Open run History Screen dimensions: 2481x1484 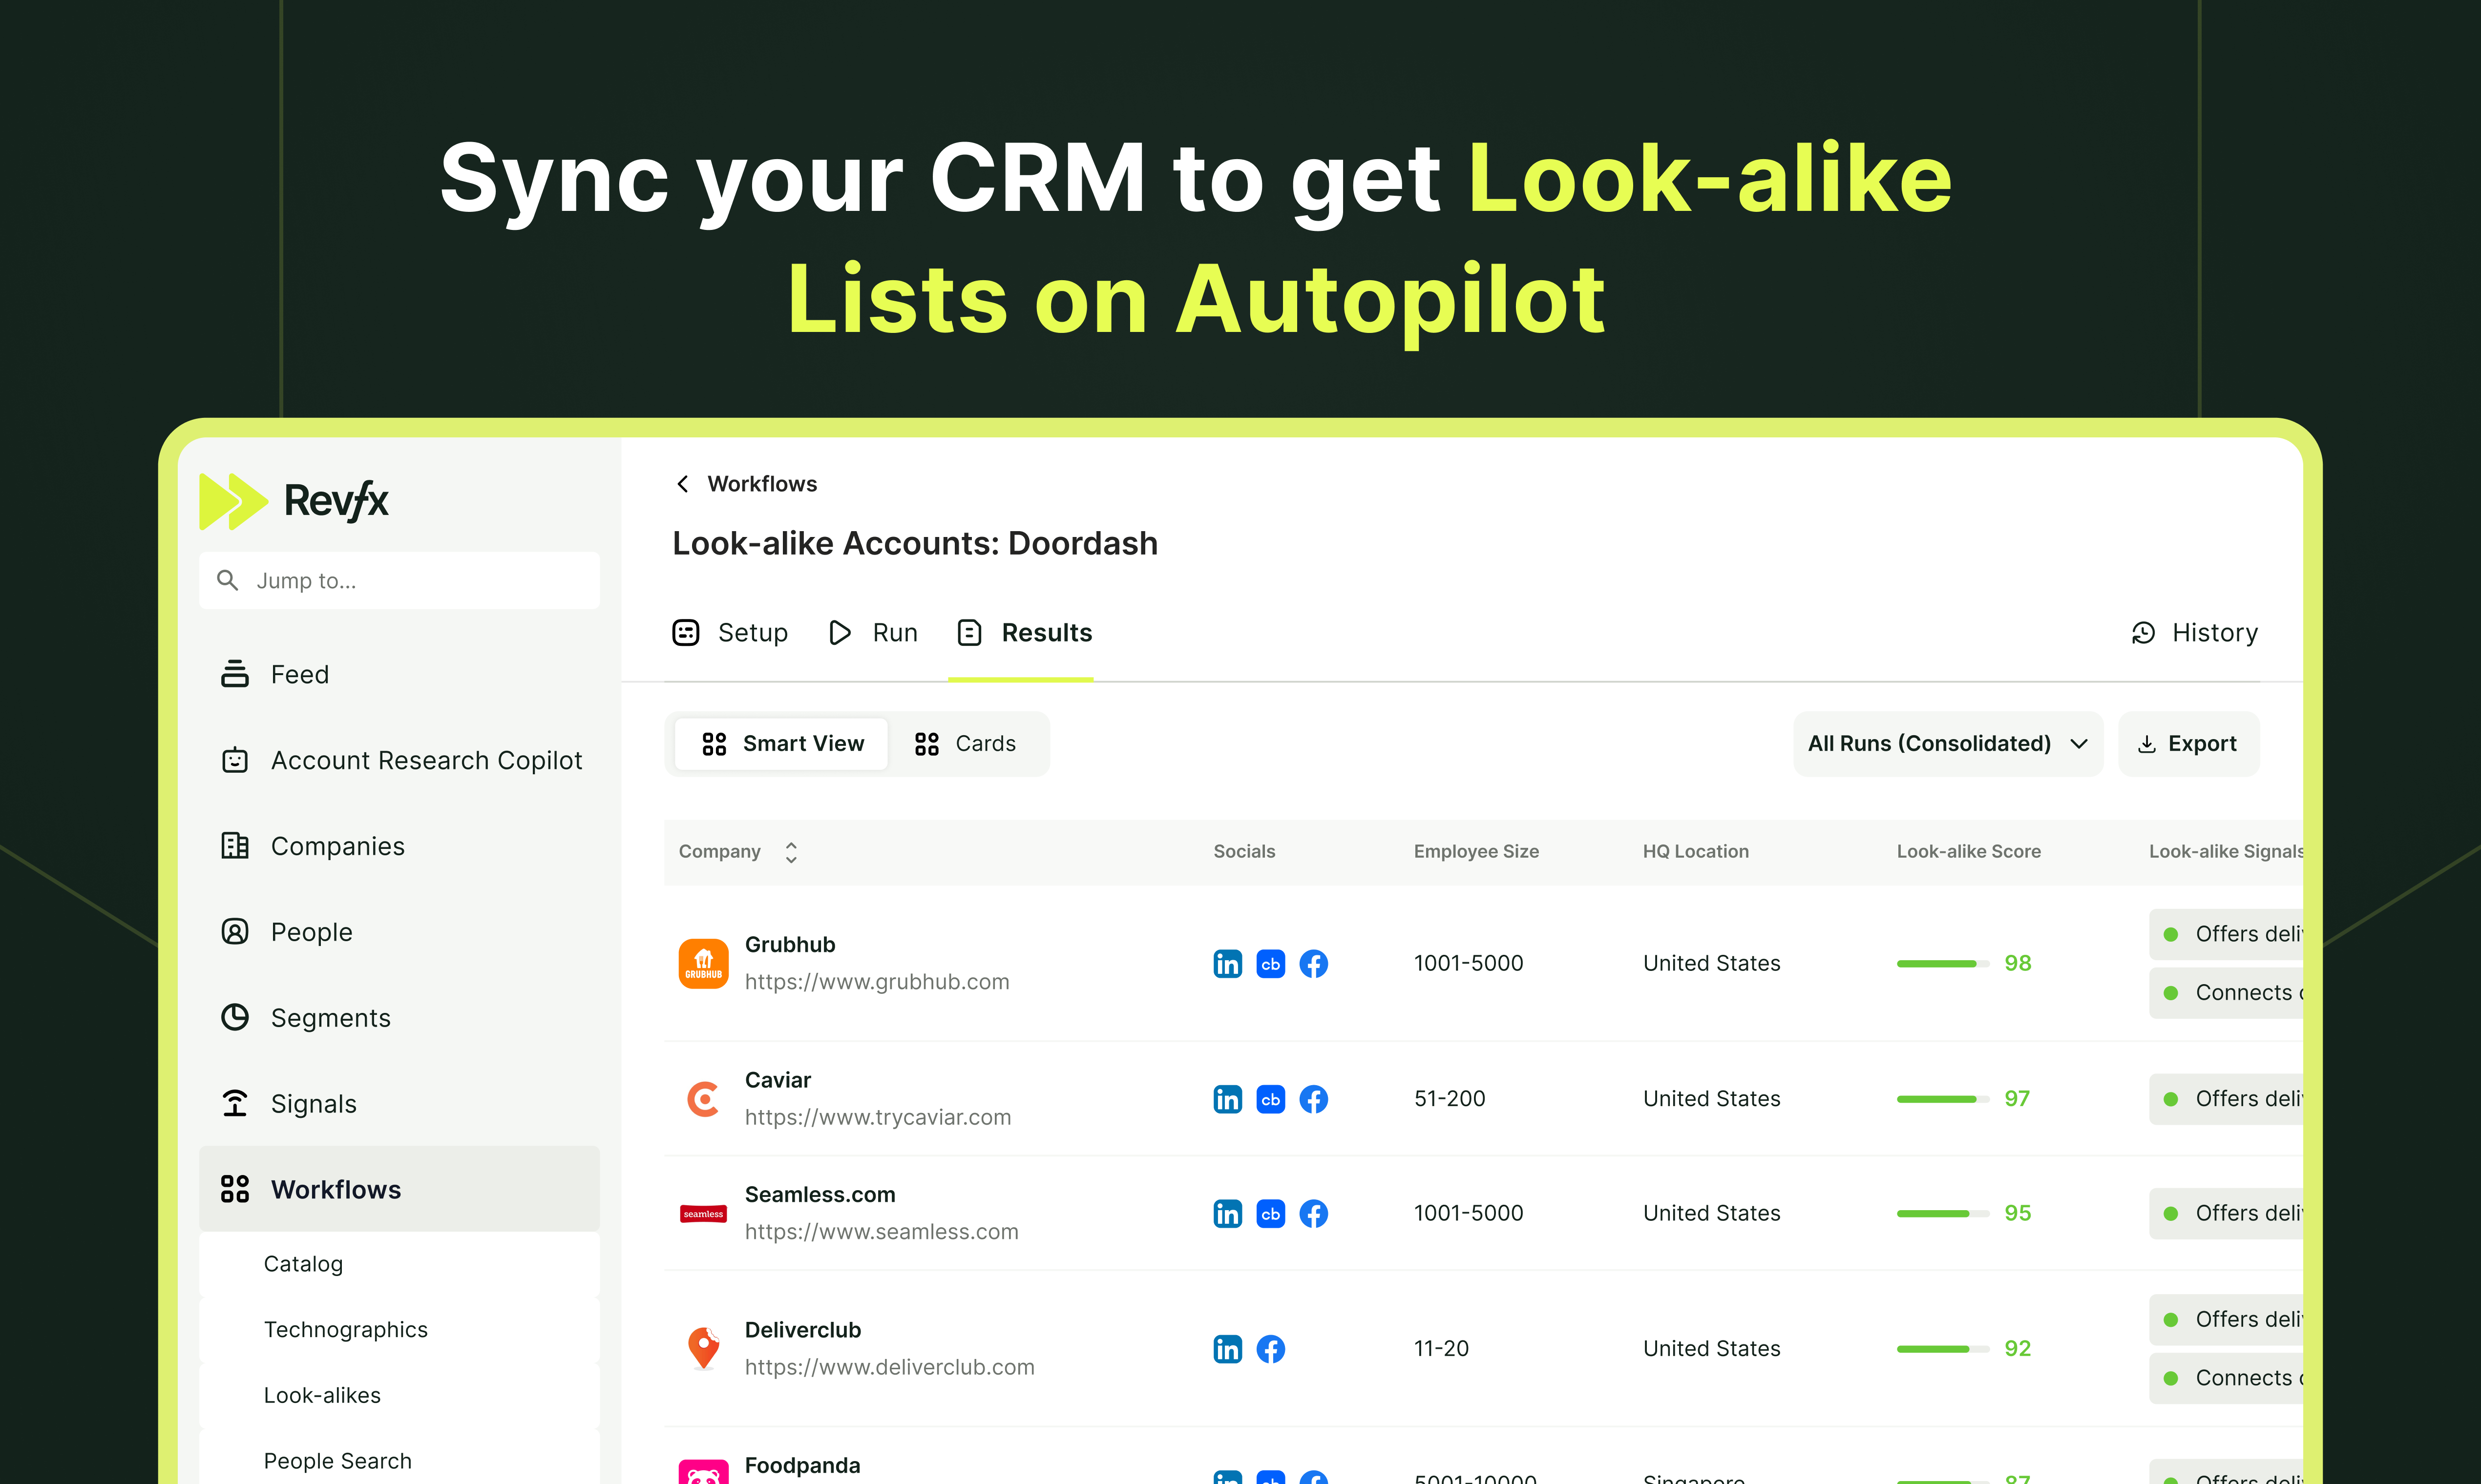[x=2195, y=633]
